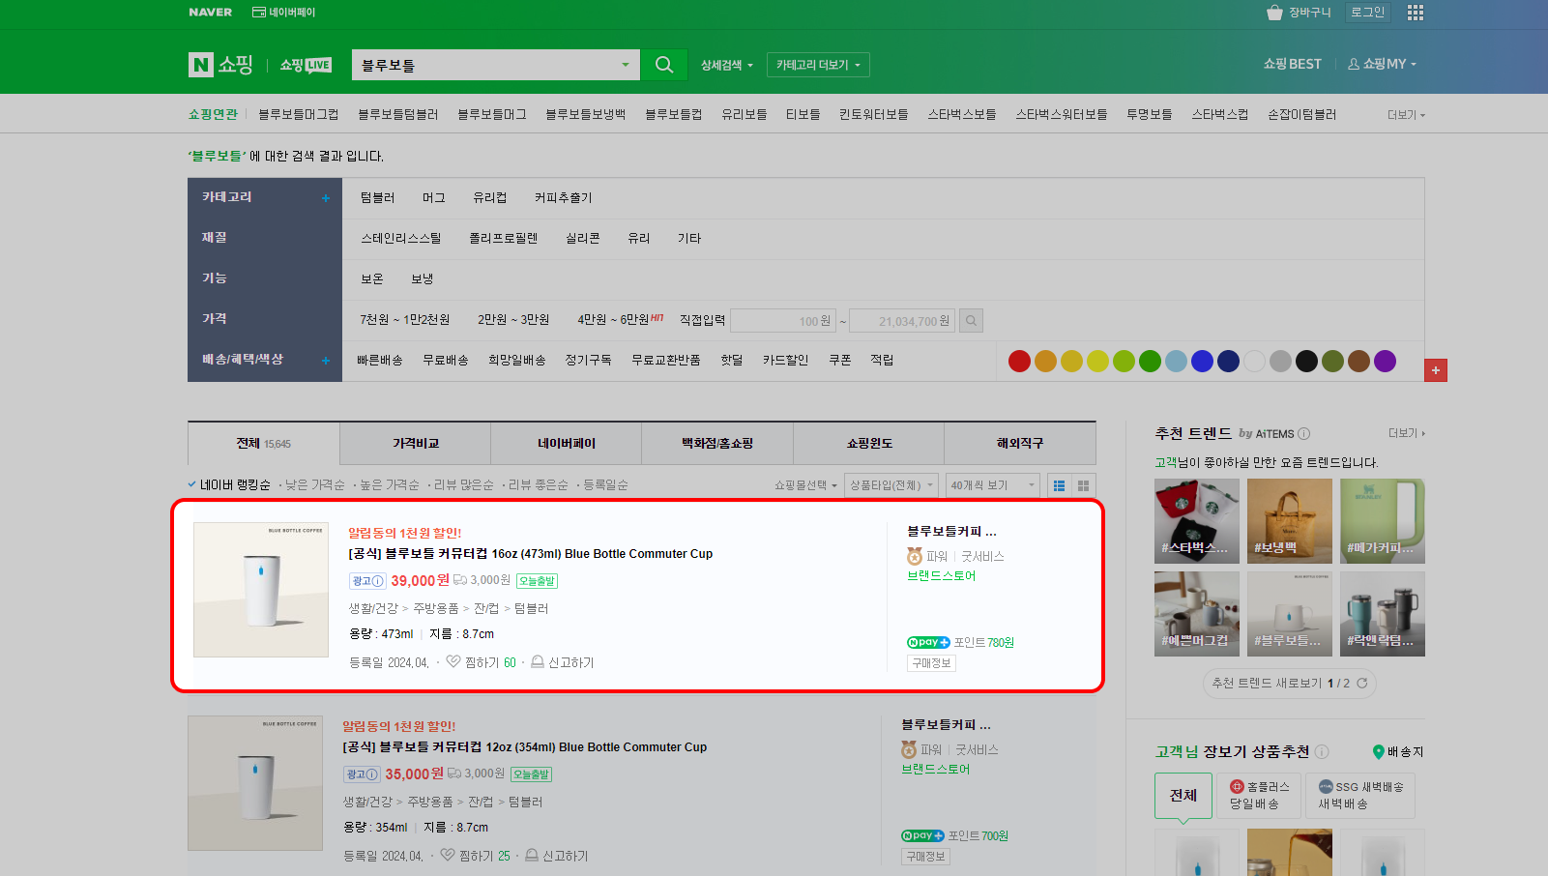Switch to 백화점/홈쇼핑 tab

[717, 444]
